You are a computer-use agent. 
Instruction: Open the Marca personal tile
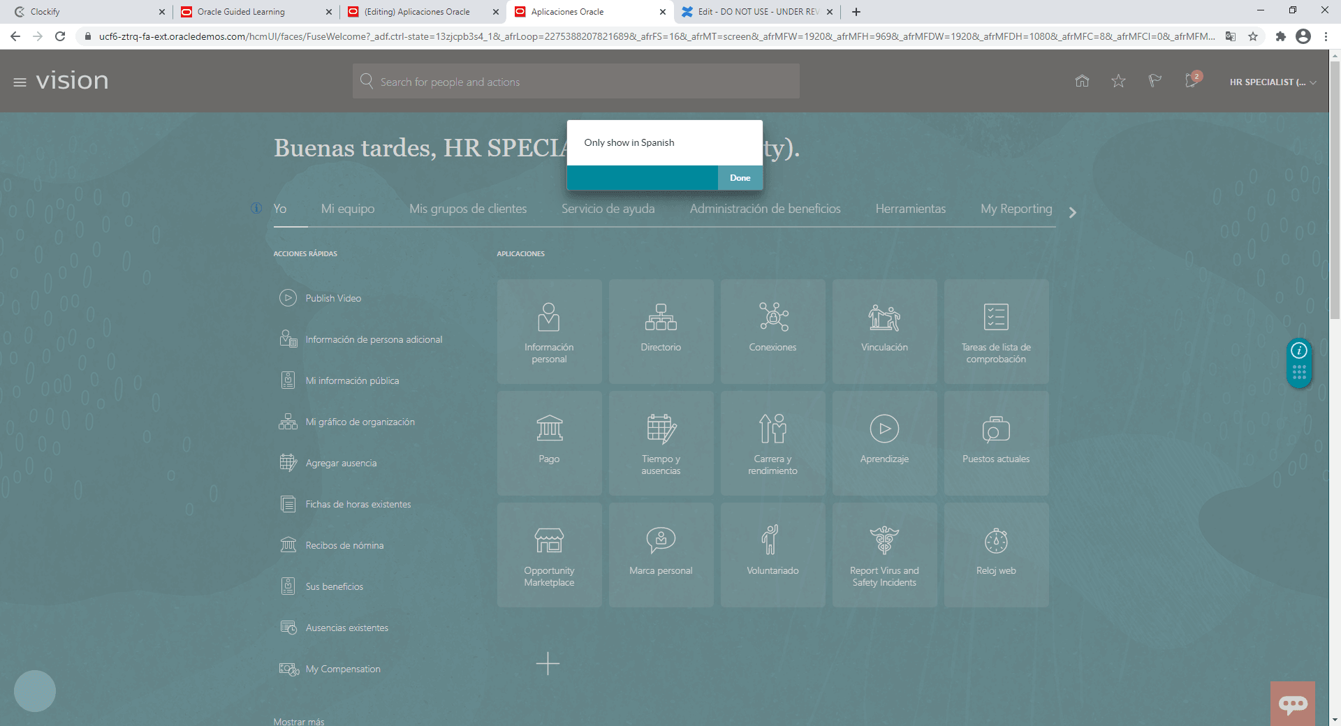pos(661,555)
